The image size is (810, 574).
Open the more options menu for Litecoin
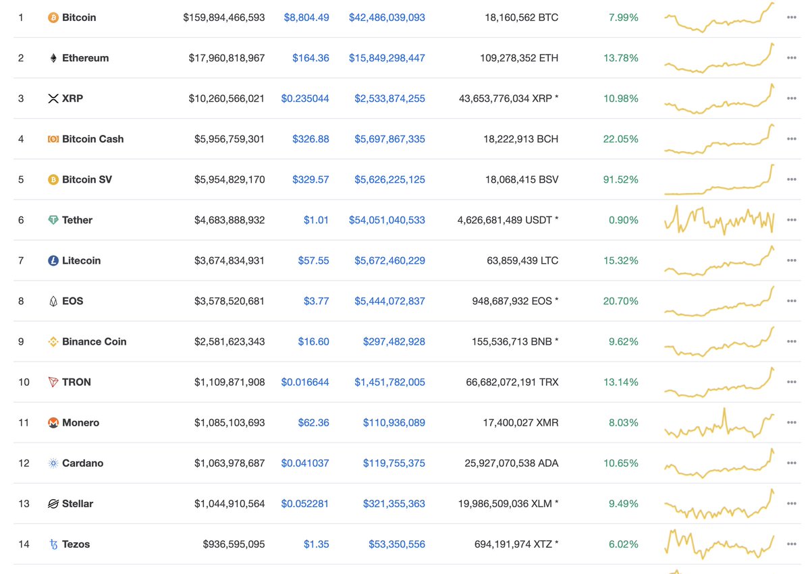click(792, 260)
